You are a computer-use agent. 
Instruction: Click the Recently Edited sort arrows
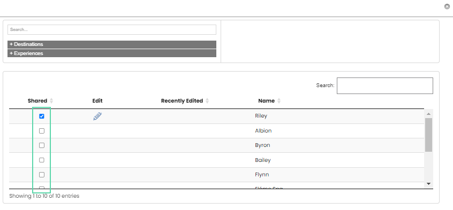coord(207,101)
